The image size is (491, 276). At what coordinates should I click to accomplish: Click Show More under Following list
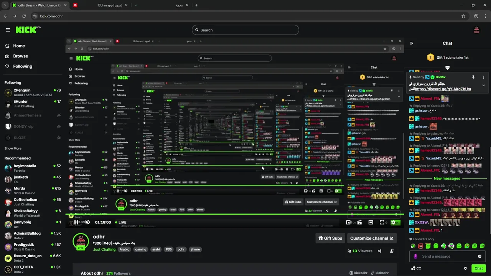[13, 148]
